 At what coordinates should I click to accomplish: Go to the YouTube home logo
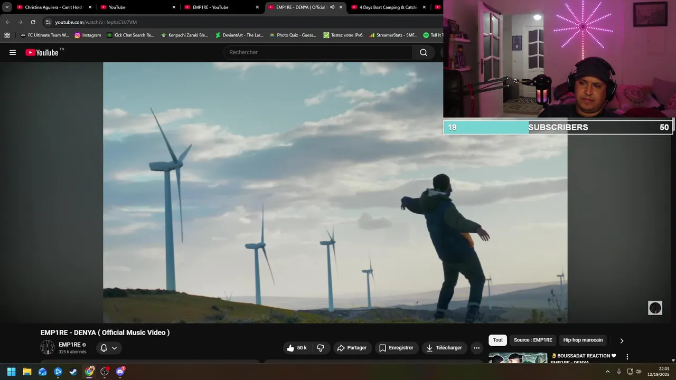click(x=42, y=52)
